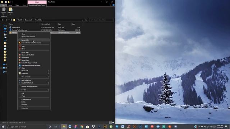Go back with the Back arrow
This screenshot has width=230, height=129.
coord(3,20)
